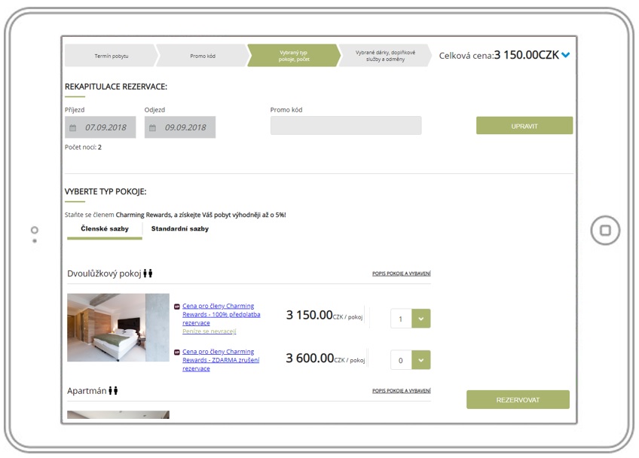Click Charming Rewards badge icon for free cancellation rate
This screenshot has width=639, height=458.
pos(177,352)
